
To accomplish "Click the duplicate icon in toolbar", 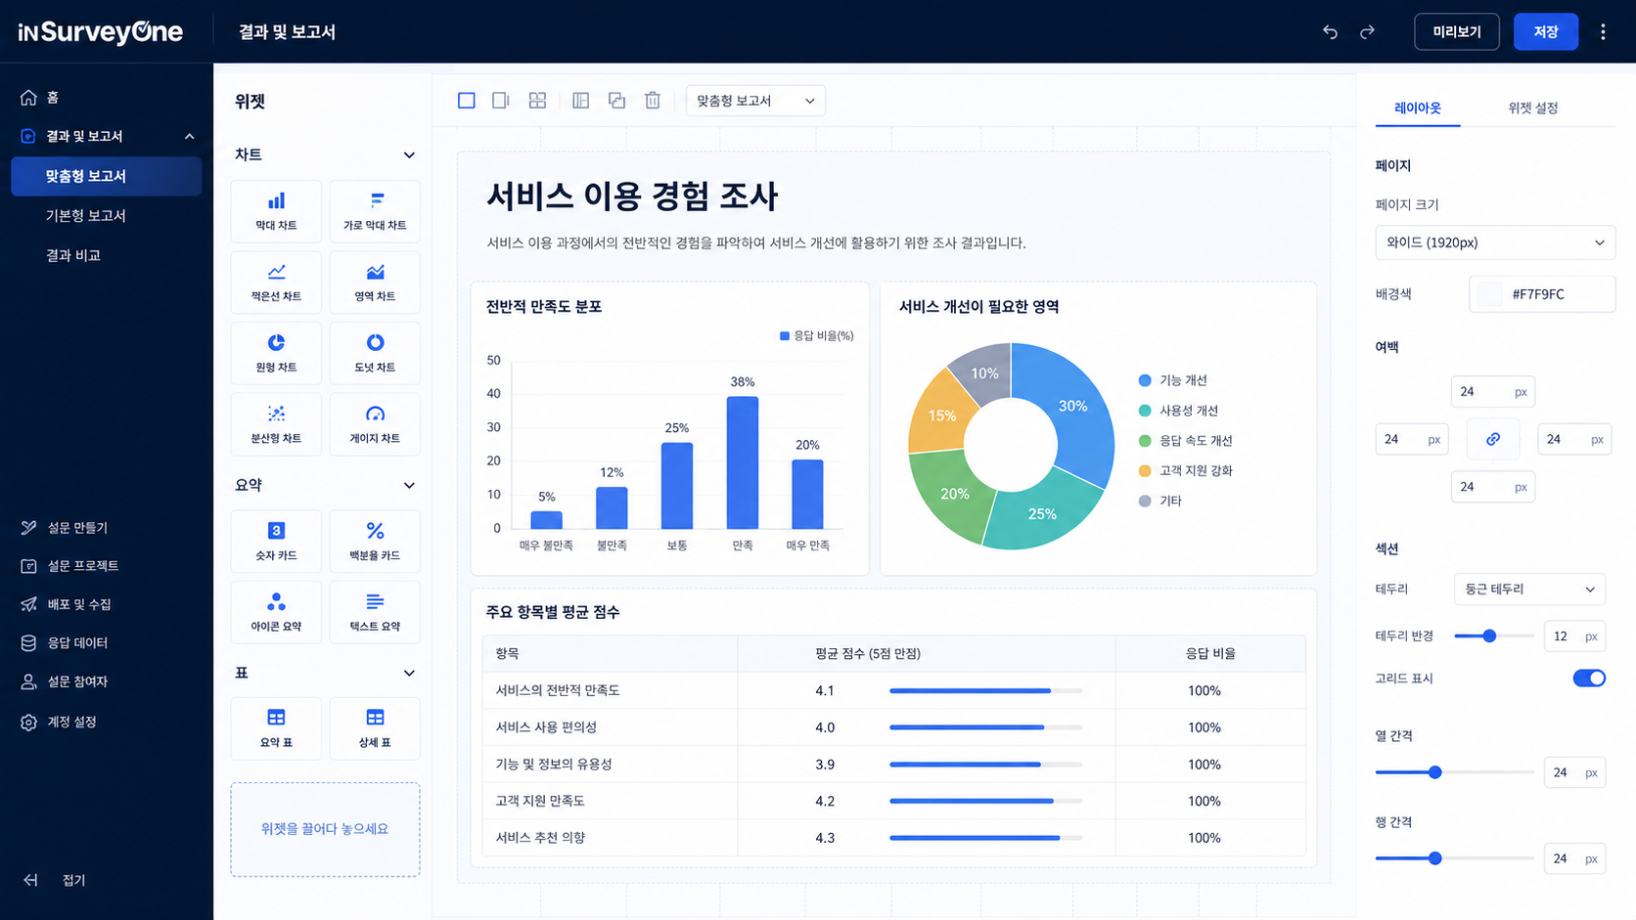I will [616, 100].
